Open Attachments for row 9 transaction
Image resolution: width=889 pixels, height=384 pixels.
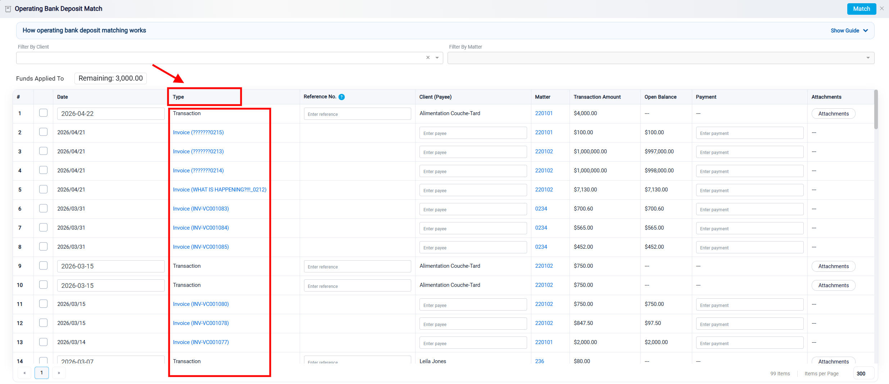833,266
